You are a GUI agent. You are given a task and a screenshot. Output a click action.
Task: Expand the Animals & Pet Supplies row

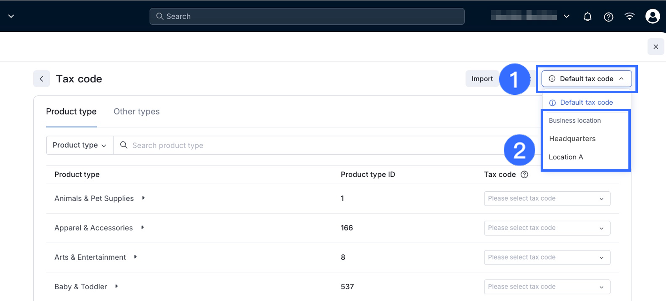[x=143, y=198]
